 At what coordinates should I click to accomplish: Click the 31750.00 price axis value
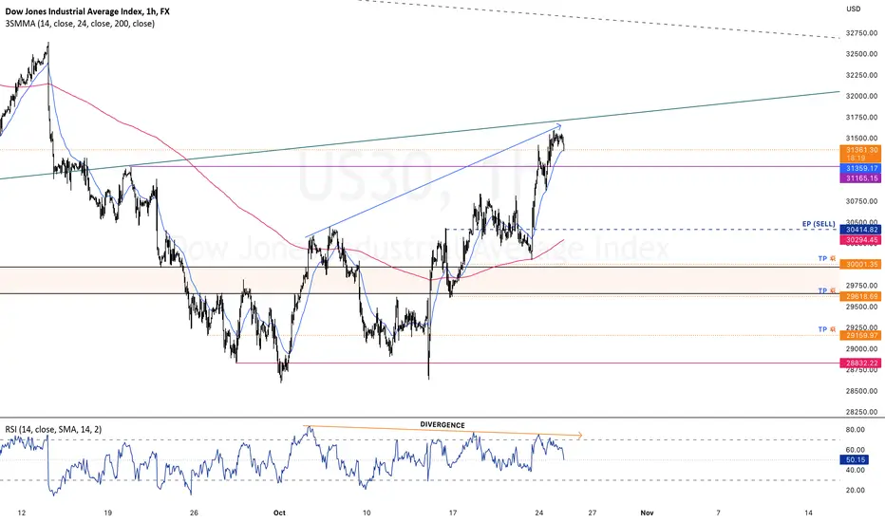[x=861, y=118]
